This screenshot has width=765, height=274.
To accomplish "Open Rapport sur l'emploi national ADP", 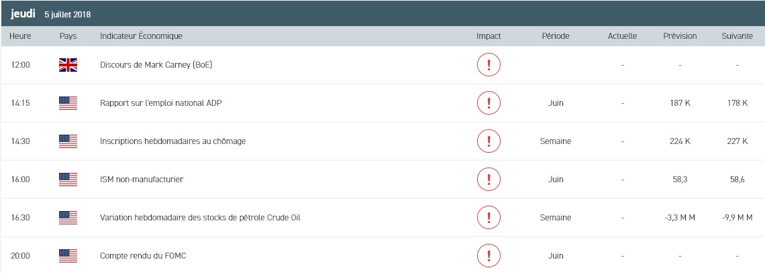I will [x=160, y=103].
